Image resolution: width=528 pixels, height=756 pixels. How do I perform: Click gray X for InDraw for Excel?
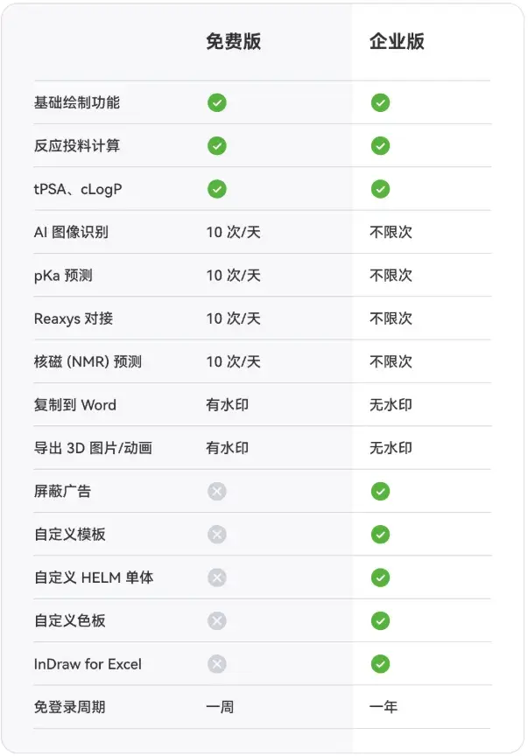coord(217,664)
